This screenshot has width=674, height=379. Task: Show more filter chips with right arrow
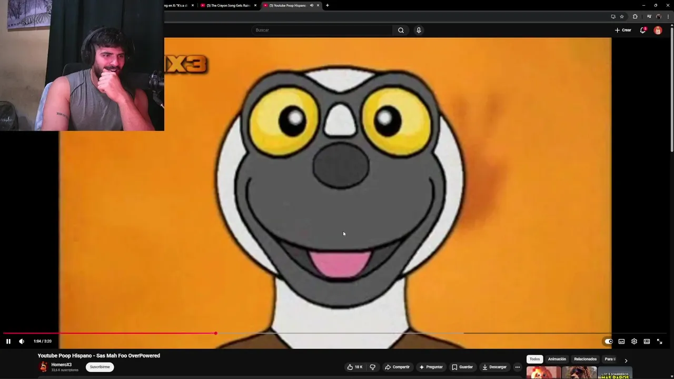tap(626, 361)
